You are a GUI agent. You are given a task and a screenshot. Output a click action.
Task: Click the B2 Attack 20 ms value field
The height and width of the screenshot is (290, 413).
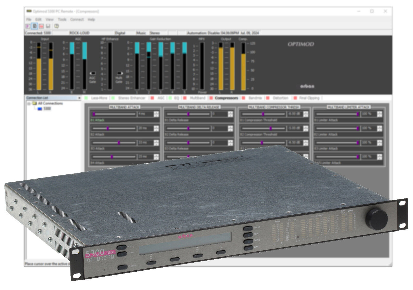pyautogui.click(x=146, y=128)
